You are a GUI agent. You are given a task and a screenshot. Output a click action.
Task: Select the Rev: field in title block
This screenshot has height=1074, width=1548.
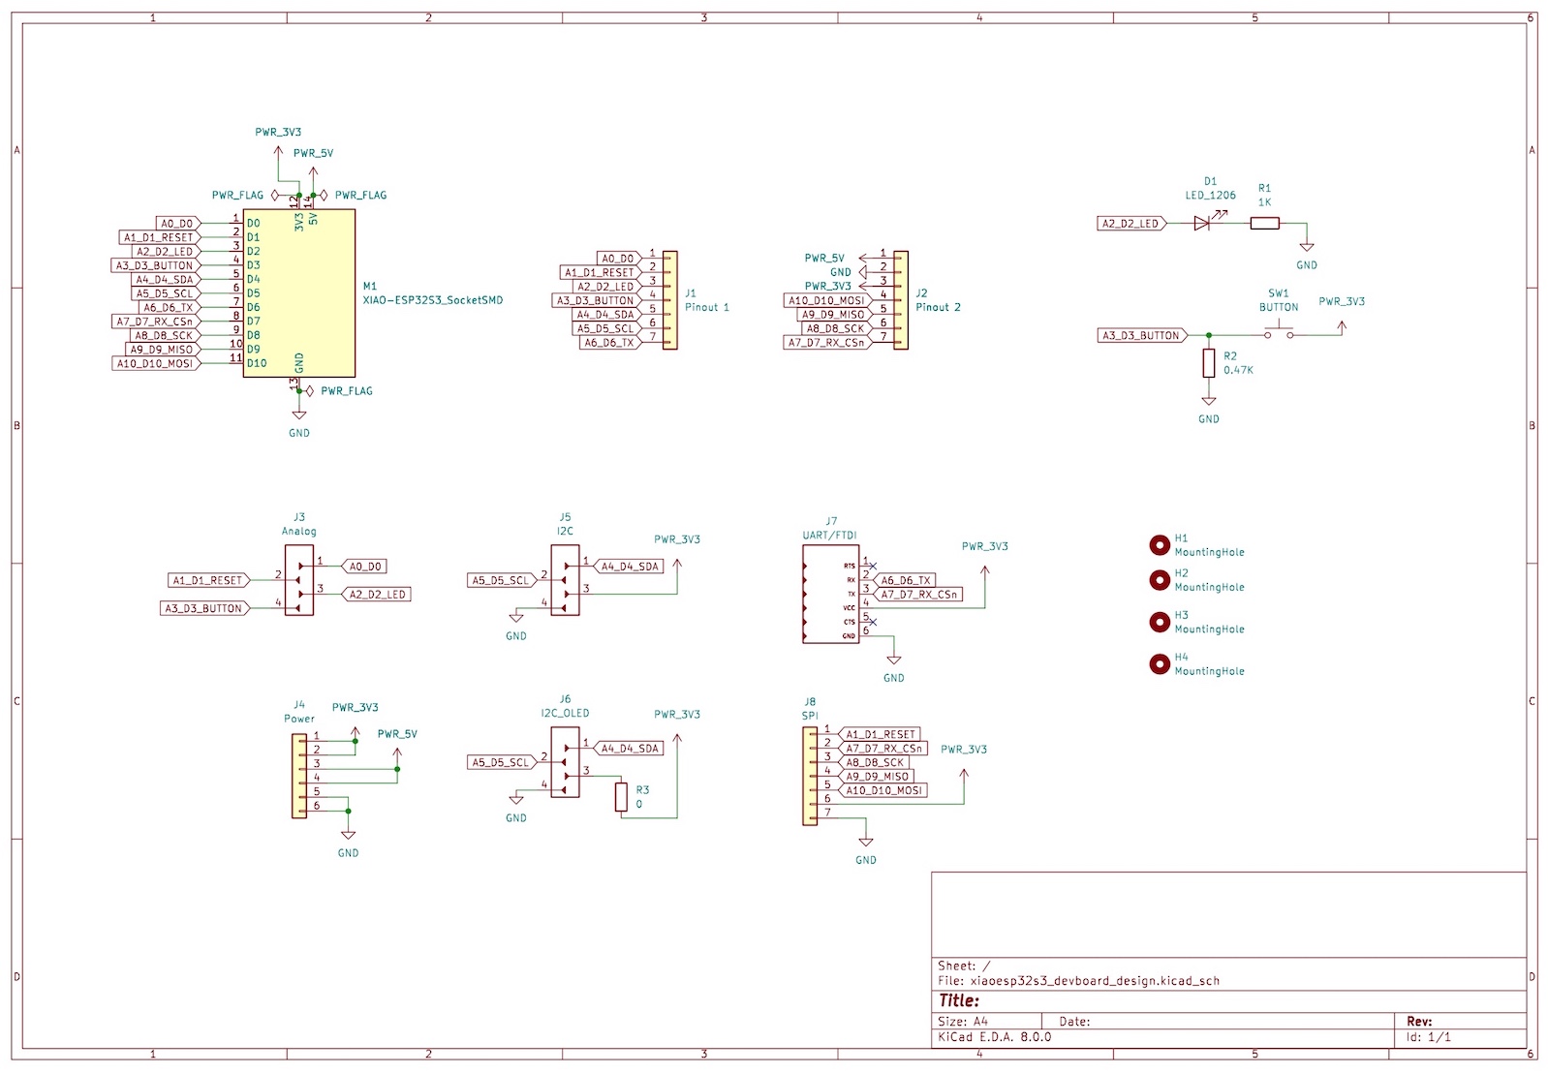[x=1419, y=1021]
